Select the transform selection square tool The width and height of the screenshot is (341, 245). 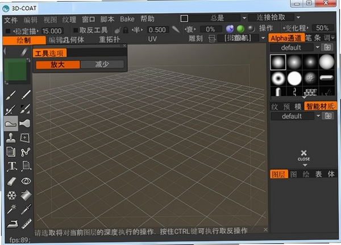(x=25, y=138)
